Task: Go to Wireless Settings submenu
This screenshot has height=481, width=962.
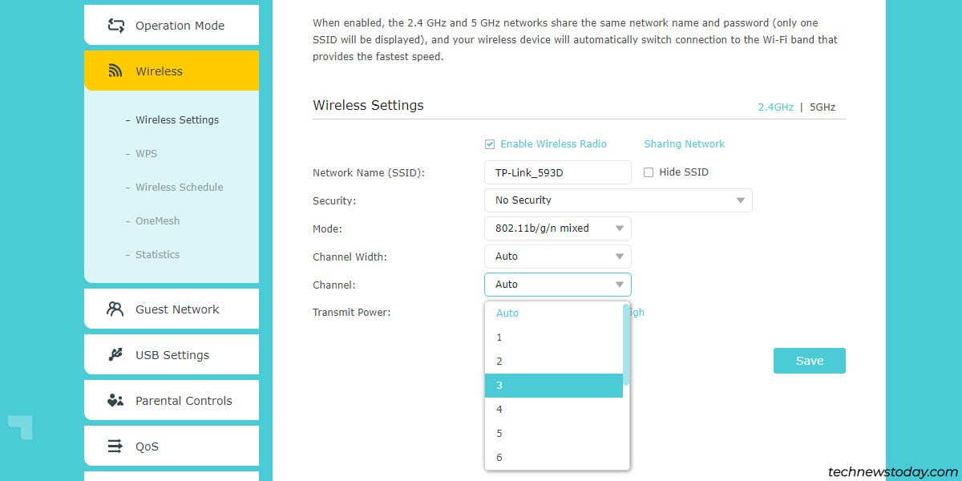Action: point(177,120)
